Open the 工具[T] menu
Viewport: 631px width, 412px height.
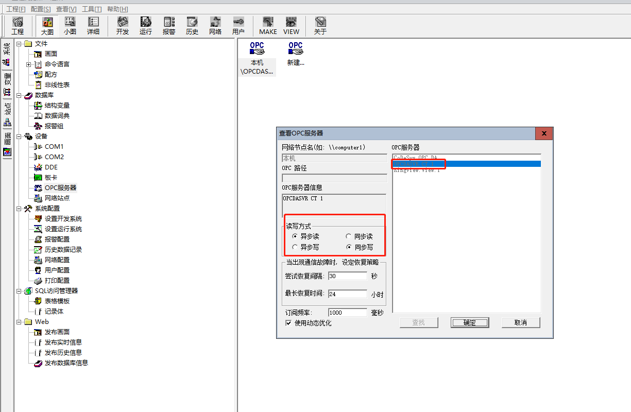(92, 9)
